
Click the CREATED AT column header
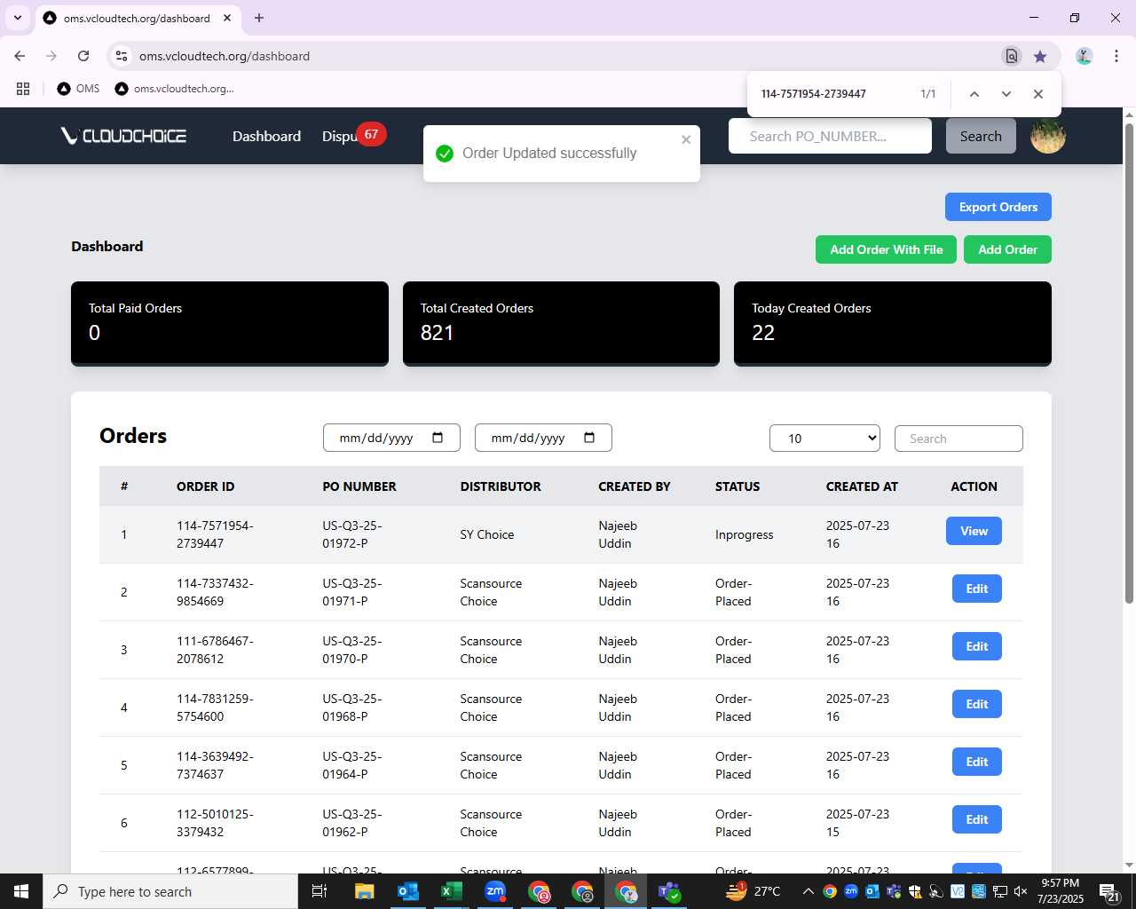(x=862, y=486)
